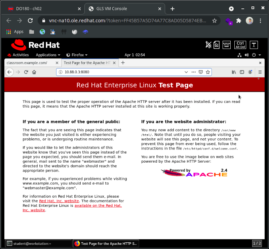The width and height of the screenshot is (269, 249).
Task: Open the graduation cap bookmark
Action: click(x=85, y=32)
